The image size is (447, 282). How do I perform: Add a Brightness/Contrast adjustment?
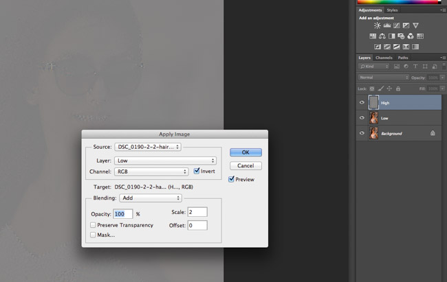pyautogui.click(x=377, y=25)
